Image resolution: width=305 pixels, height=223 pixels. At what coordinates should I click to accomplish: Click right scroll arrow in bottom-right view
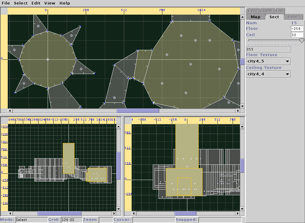point(238,213)
